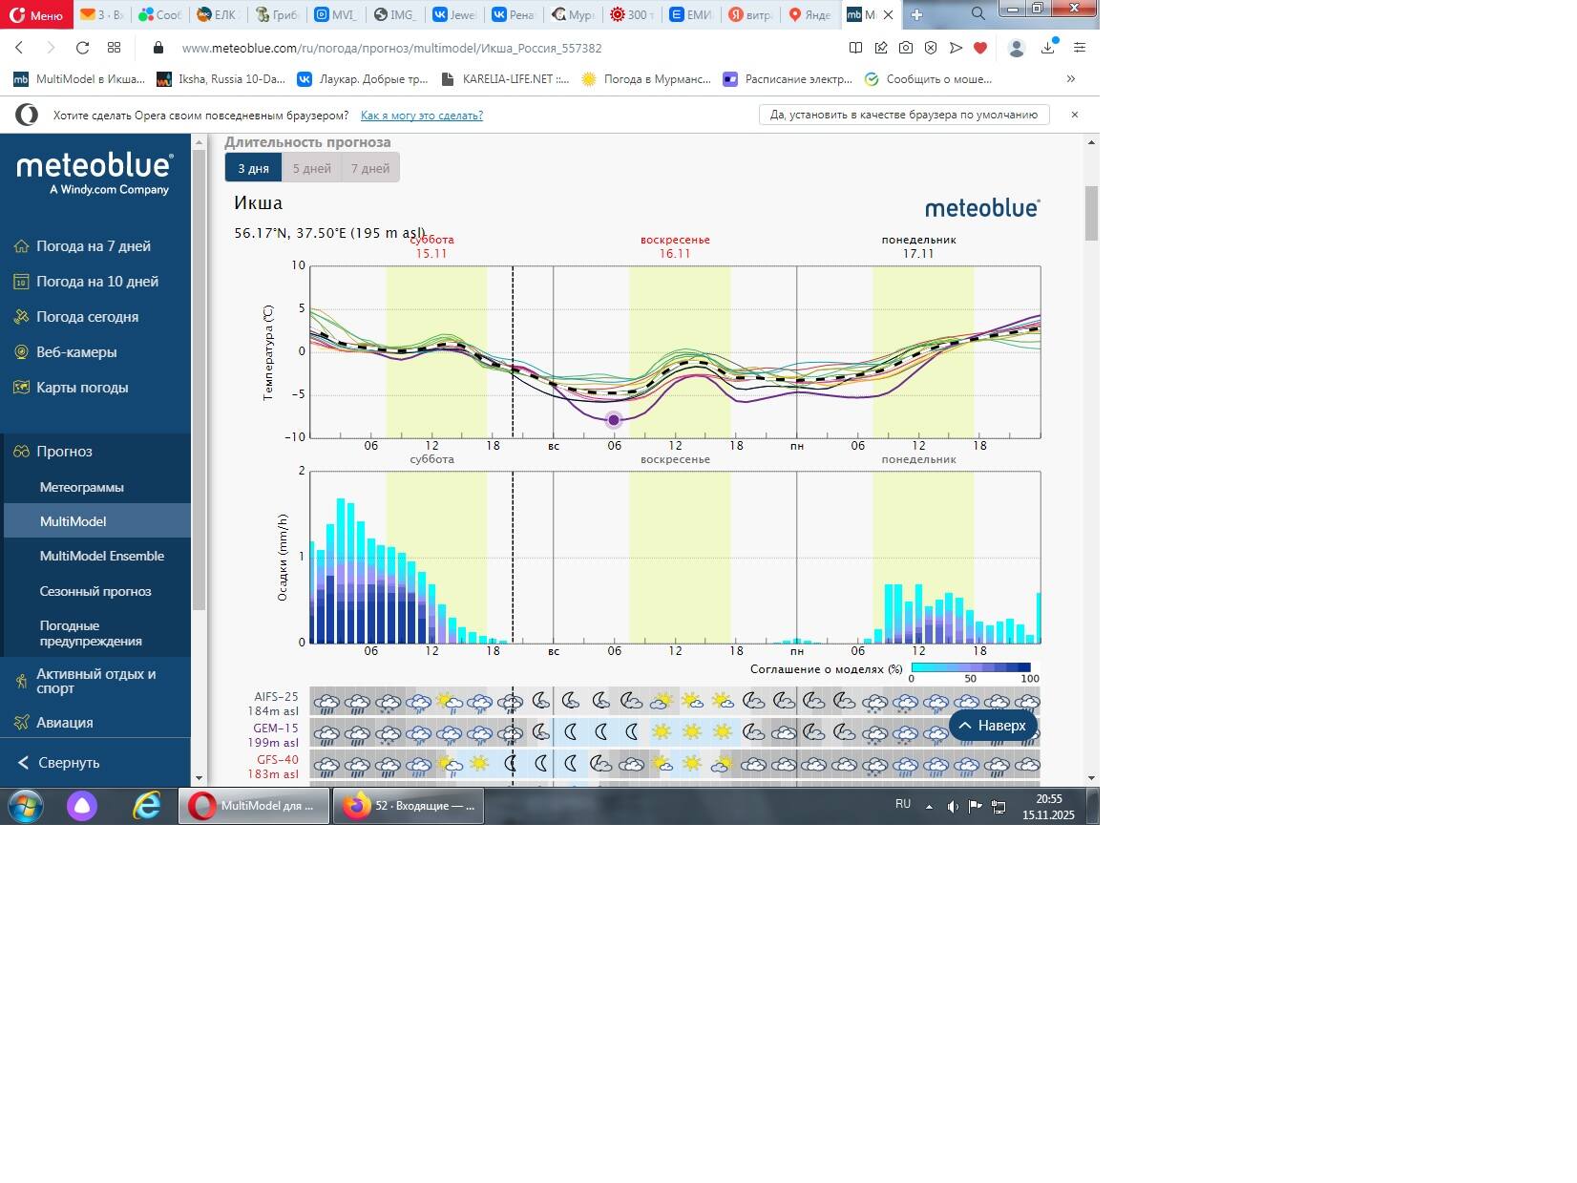Click the Opera Меню button
Screen dimensions: 1577x1183
(36, 14)
